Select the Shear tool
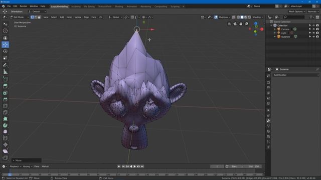This screenshot has width=321, height=180. point(6,151)
